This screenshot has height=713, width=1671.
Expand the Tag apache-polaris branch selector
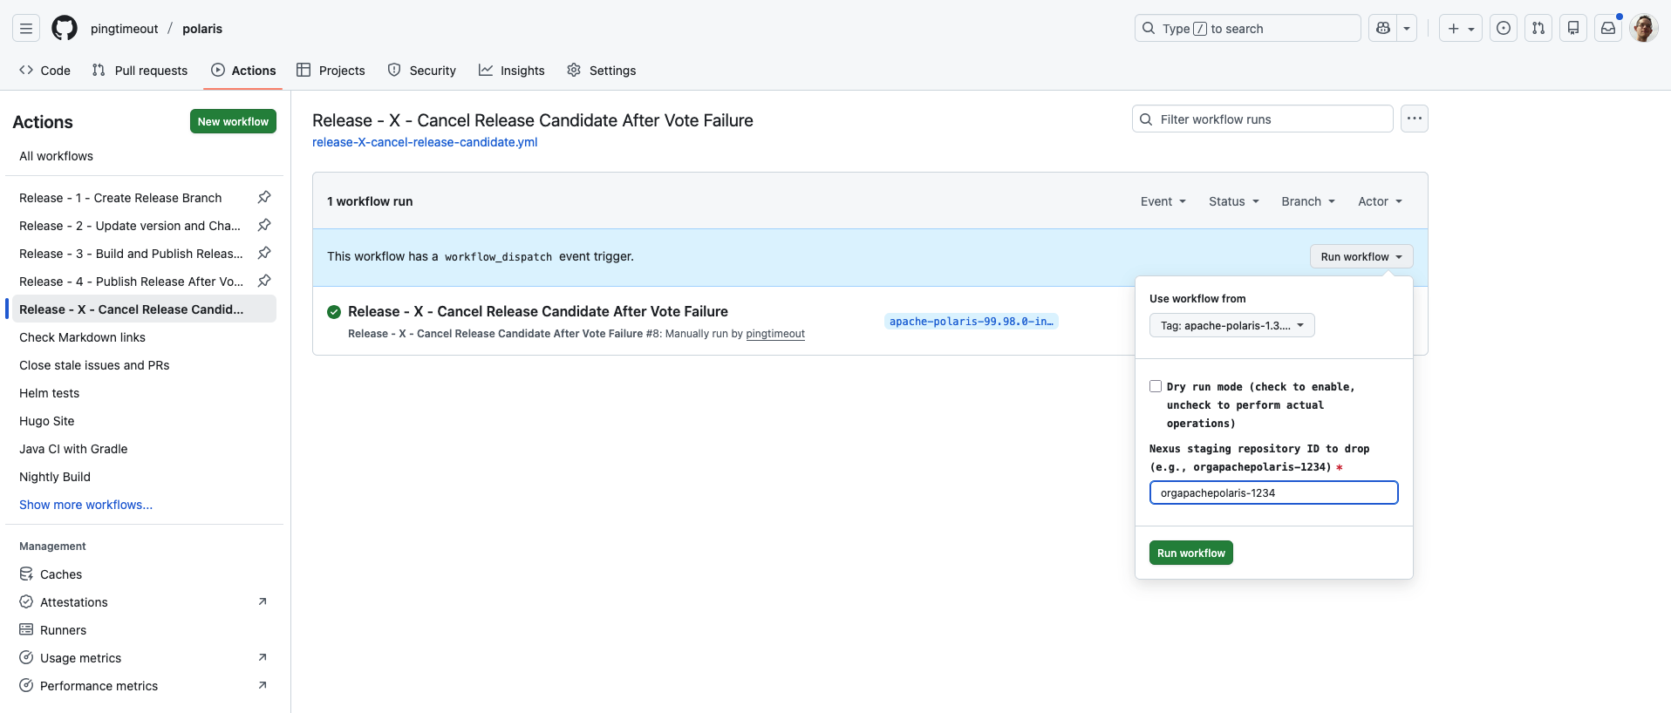[1231, 326]
